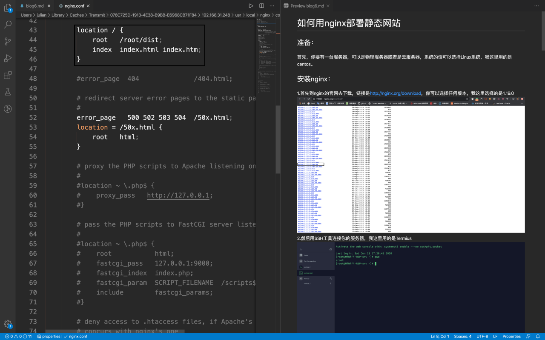Click the nginx.conf editor vertical scrollbar
Screen dimensions: 545x340
[x=278, y=140]
